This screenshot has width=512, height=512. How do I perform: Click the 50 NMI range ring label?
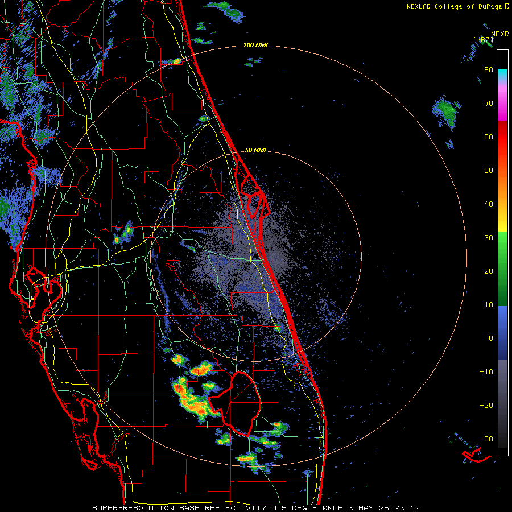tap(255, 150)
